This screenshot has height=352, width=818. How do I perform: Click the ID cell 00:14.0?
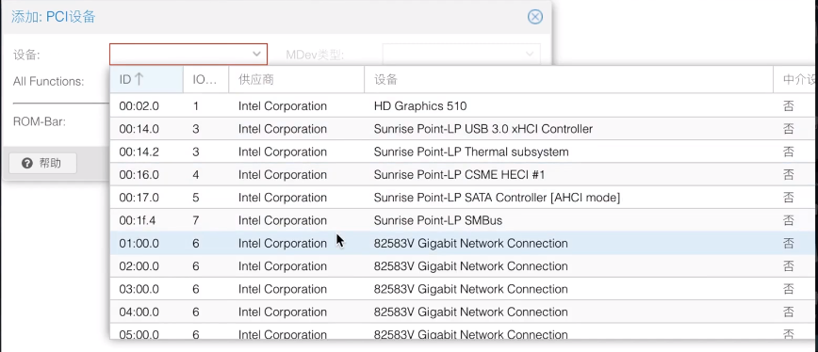click(139, 129)
